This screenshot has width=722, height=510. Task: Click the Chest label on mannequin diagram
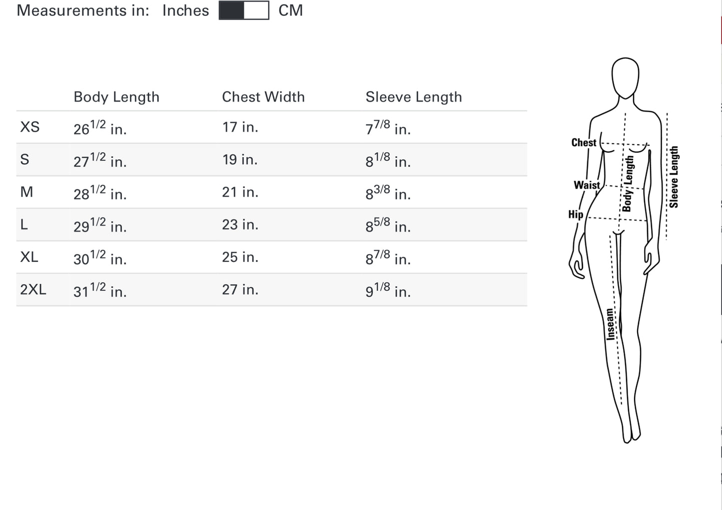pyautogui.click(x=584, y=143)
